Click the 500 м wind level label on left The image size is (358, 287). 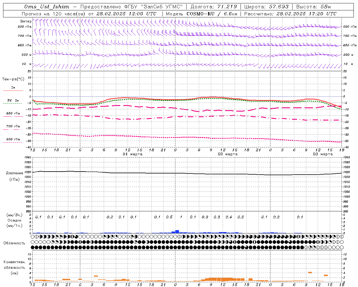pyautogui.click(x=27, y=55)
